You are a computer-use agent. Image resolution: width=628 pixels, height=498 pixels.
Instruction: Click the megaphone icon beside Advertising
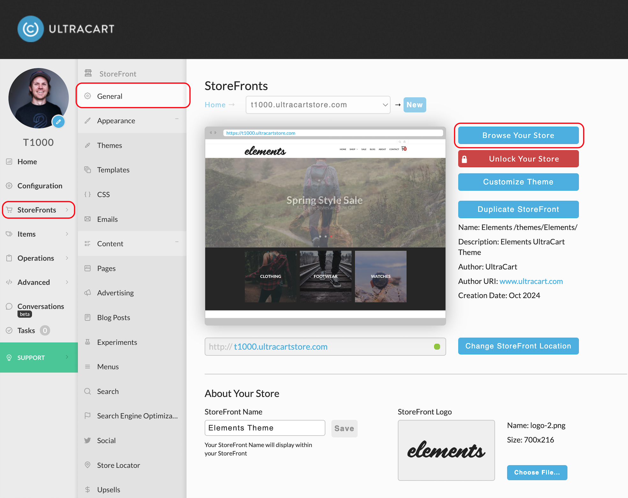(x=88, y=293)
